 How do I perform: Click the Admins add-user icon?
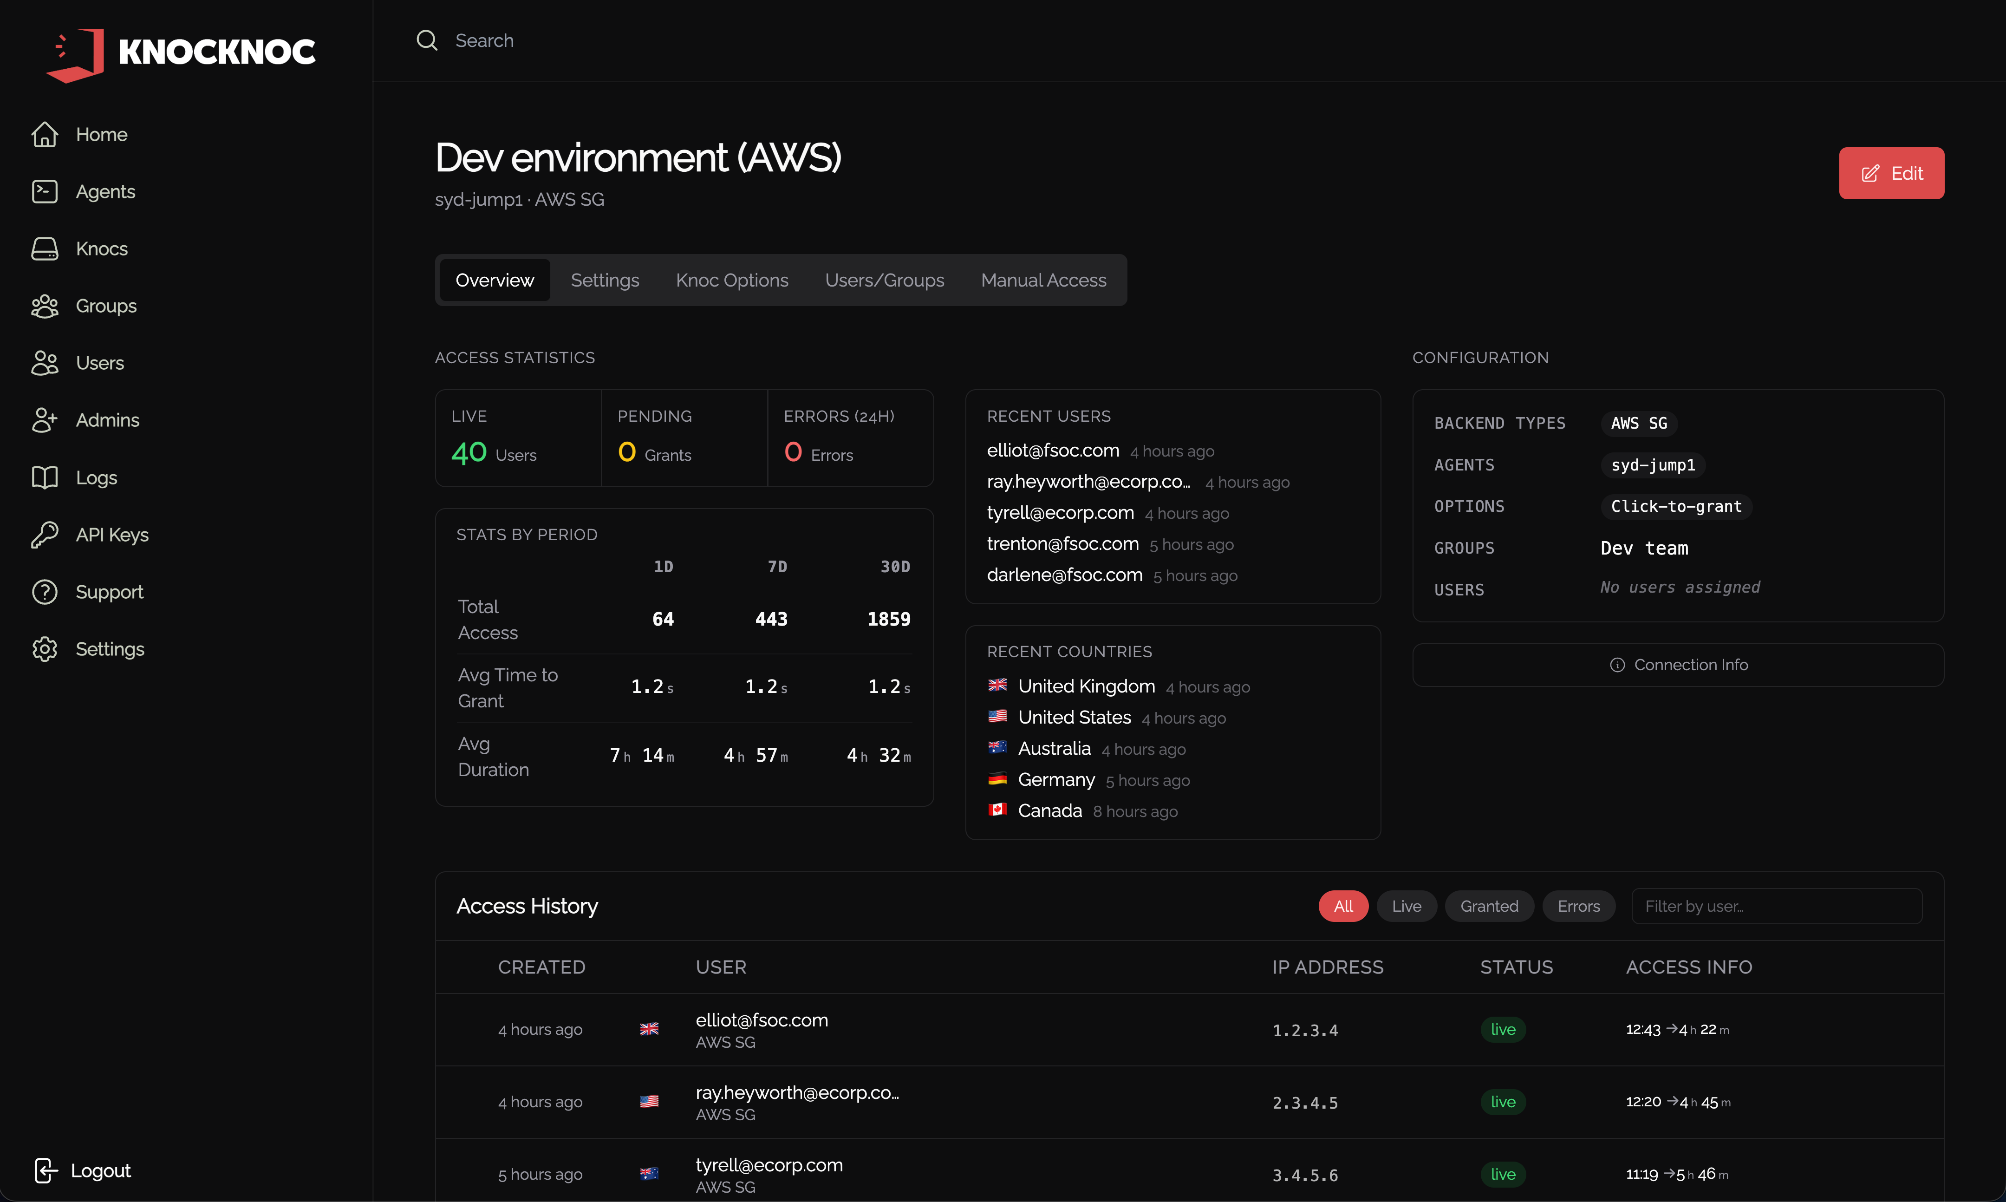45,420
